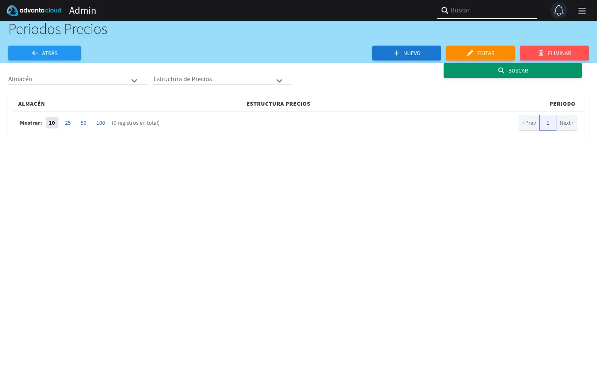Sort by the ESTRUCTURA PRECIOS column header
Image resolution: width=597 pixels, height=373 pixels.
point(278,104)
